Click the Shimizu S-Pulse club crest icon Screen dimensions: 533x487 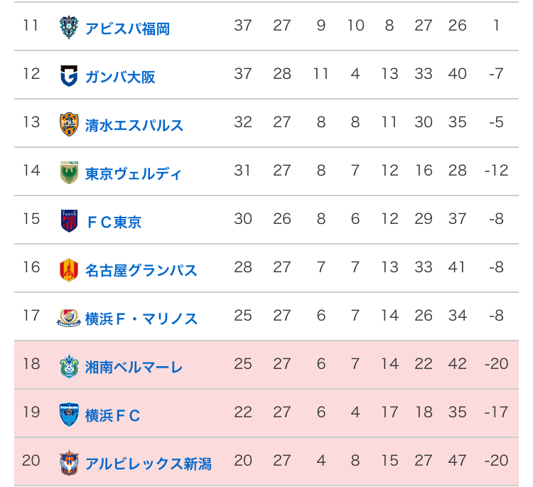click(68, 124)
